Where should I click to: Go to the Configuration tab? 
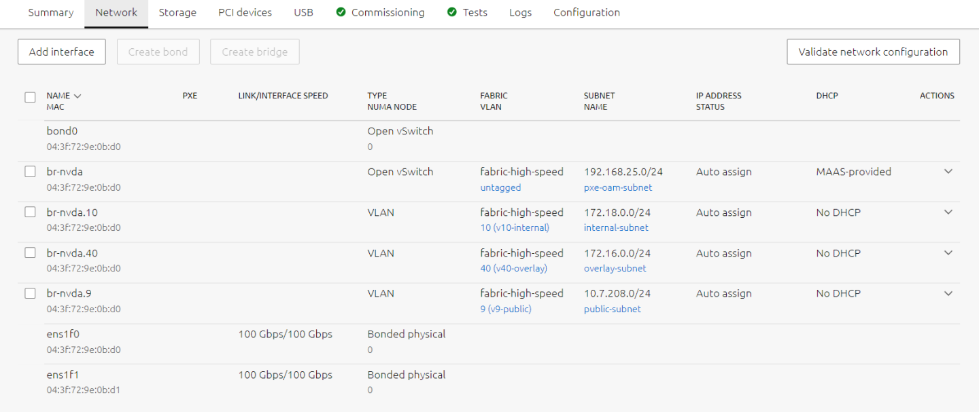tap(586, 12)
